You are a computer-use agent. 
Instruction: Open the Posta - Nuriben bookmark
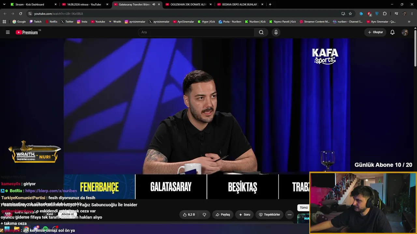[x=230, y=22]
